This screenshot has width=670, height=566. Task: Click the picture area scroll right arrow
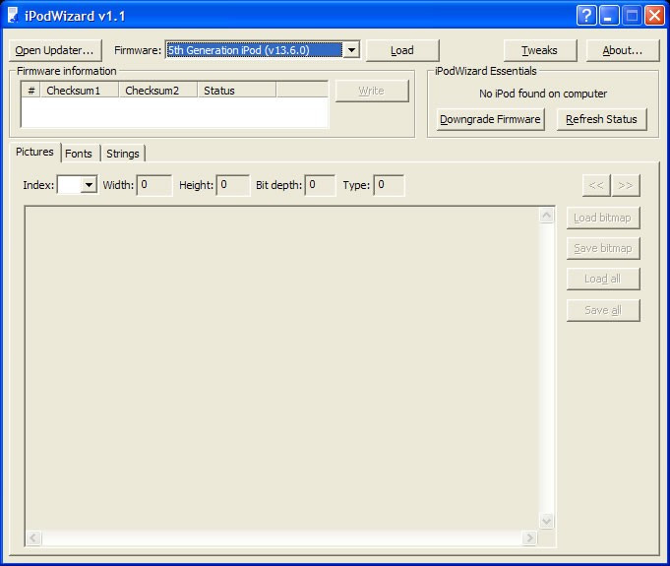click(529, 537)
